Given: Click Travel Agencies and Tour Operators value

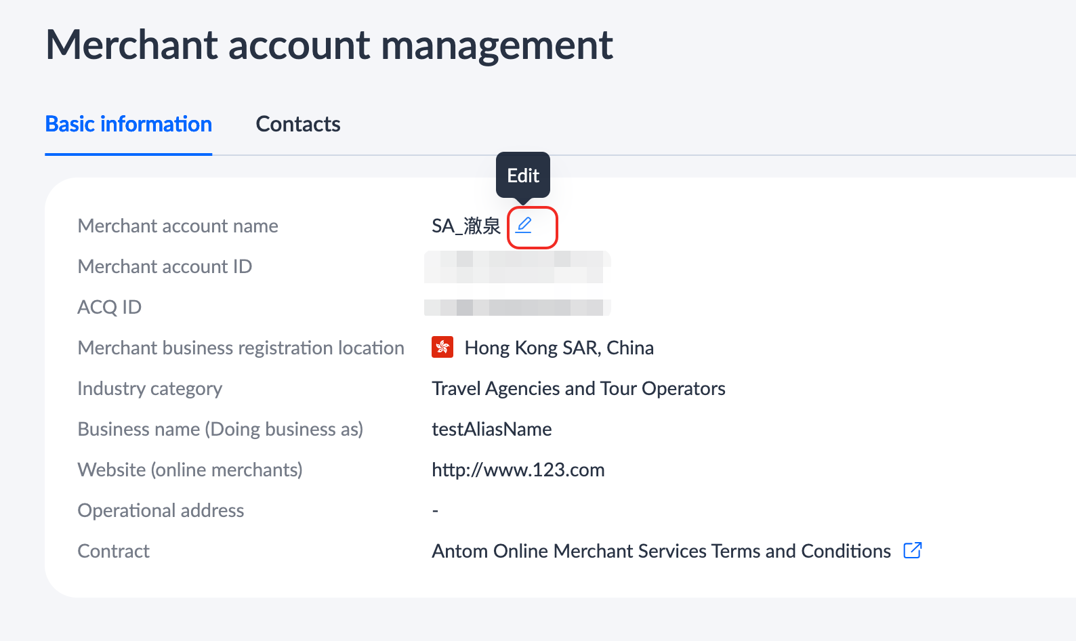Looking at the screenshot, I should tap(579, 388).
